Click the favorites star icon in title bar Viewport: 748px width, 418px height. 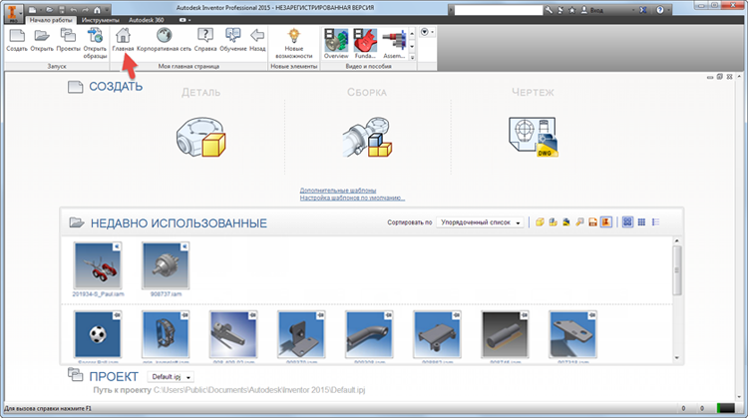[572, 10]
